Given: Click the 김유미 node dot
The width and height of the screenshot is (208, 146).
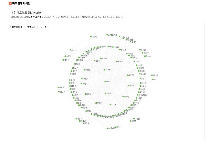Looking at the screenshot, I should pyautogui.click(x=86, y=111).
